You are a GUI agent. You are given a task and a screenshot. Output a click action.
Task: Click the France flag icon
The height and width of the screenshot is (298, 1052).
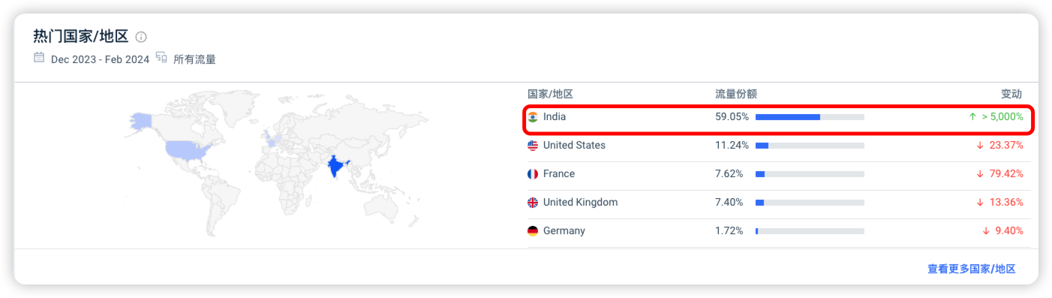(533, 174)
